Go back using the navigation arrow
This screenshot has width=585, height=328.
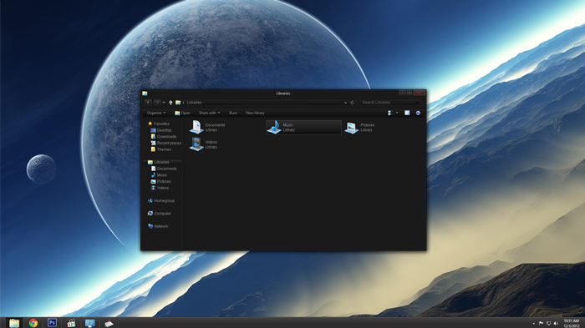(x=148, y=103)
